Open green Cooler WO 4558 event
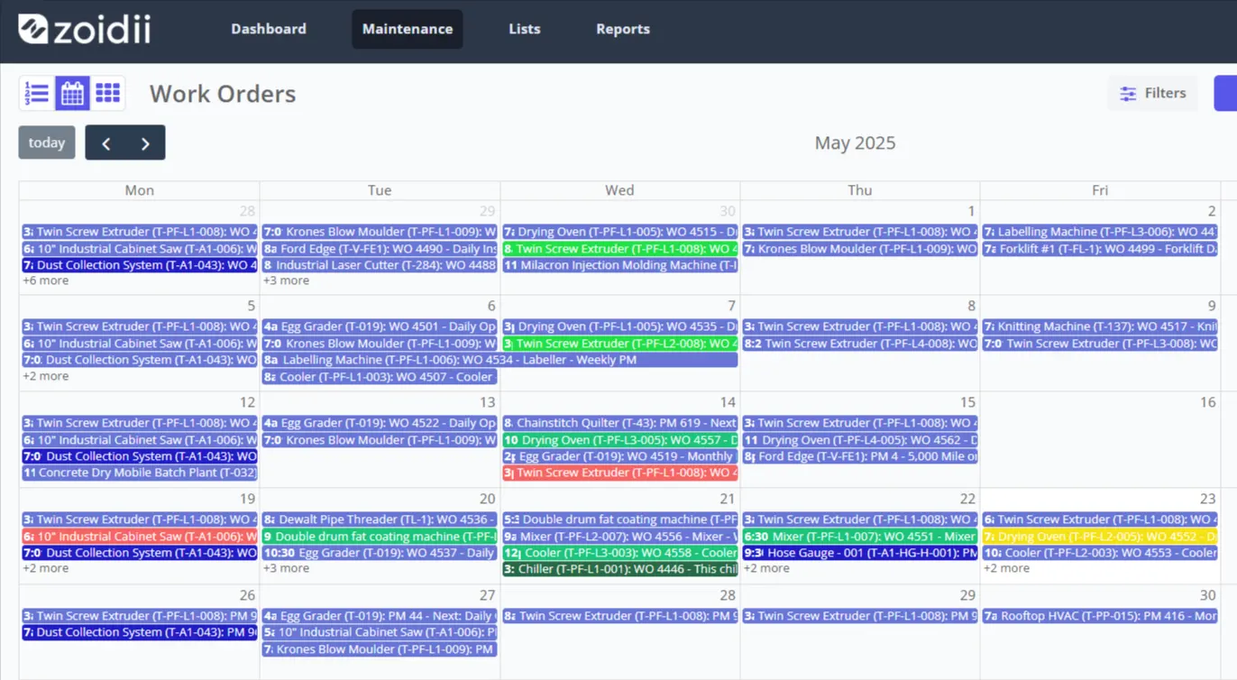 pos(619,553)
